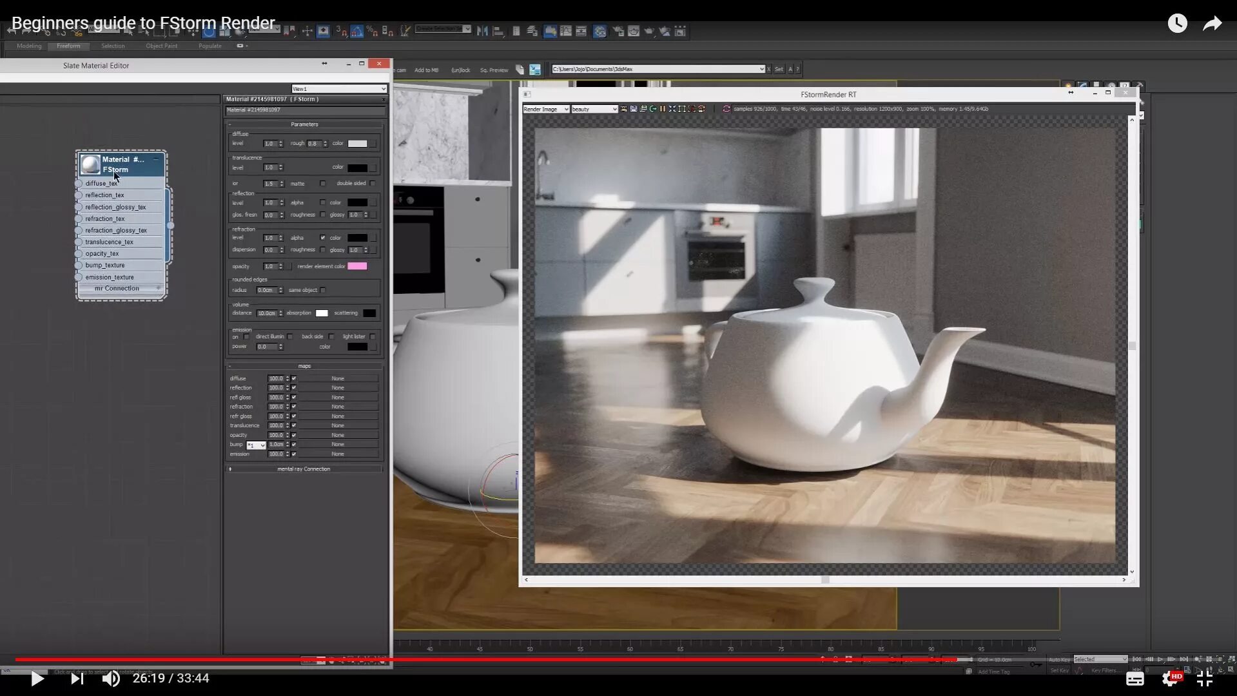Open the diffuse color swatch
Screen dimensions: 1237x696
(358, 144)
